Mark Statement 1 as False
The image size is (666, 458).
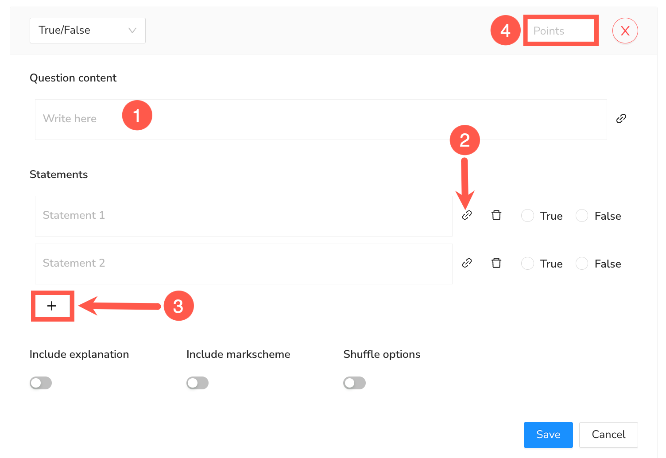582,216
